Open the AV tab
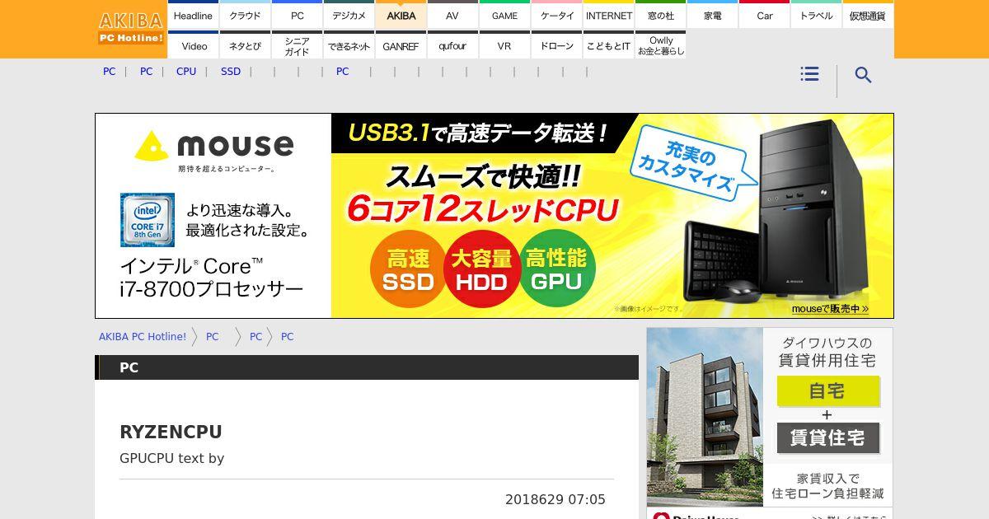The image size is (989, 519). pyautogui.click(x=452, y=16)
